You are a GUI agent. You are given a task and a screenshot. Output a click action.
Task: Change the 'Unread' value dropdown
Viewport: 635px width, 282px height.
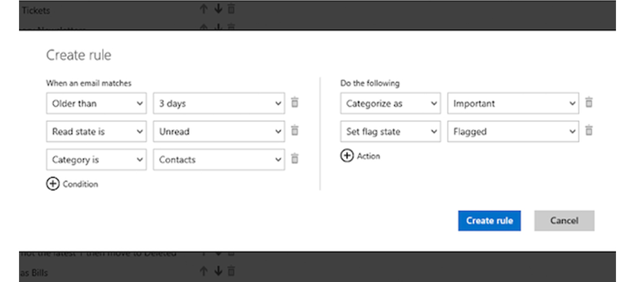219,131
